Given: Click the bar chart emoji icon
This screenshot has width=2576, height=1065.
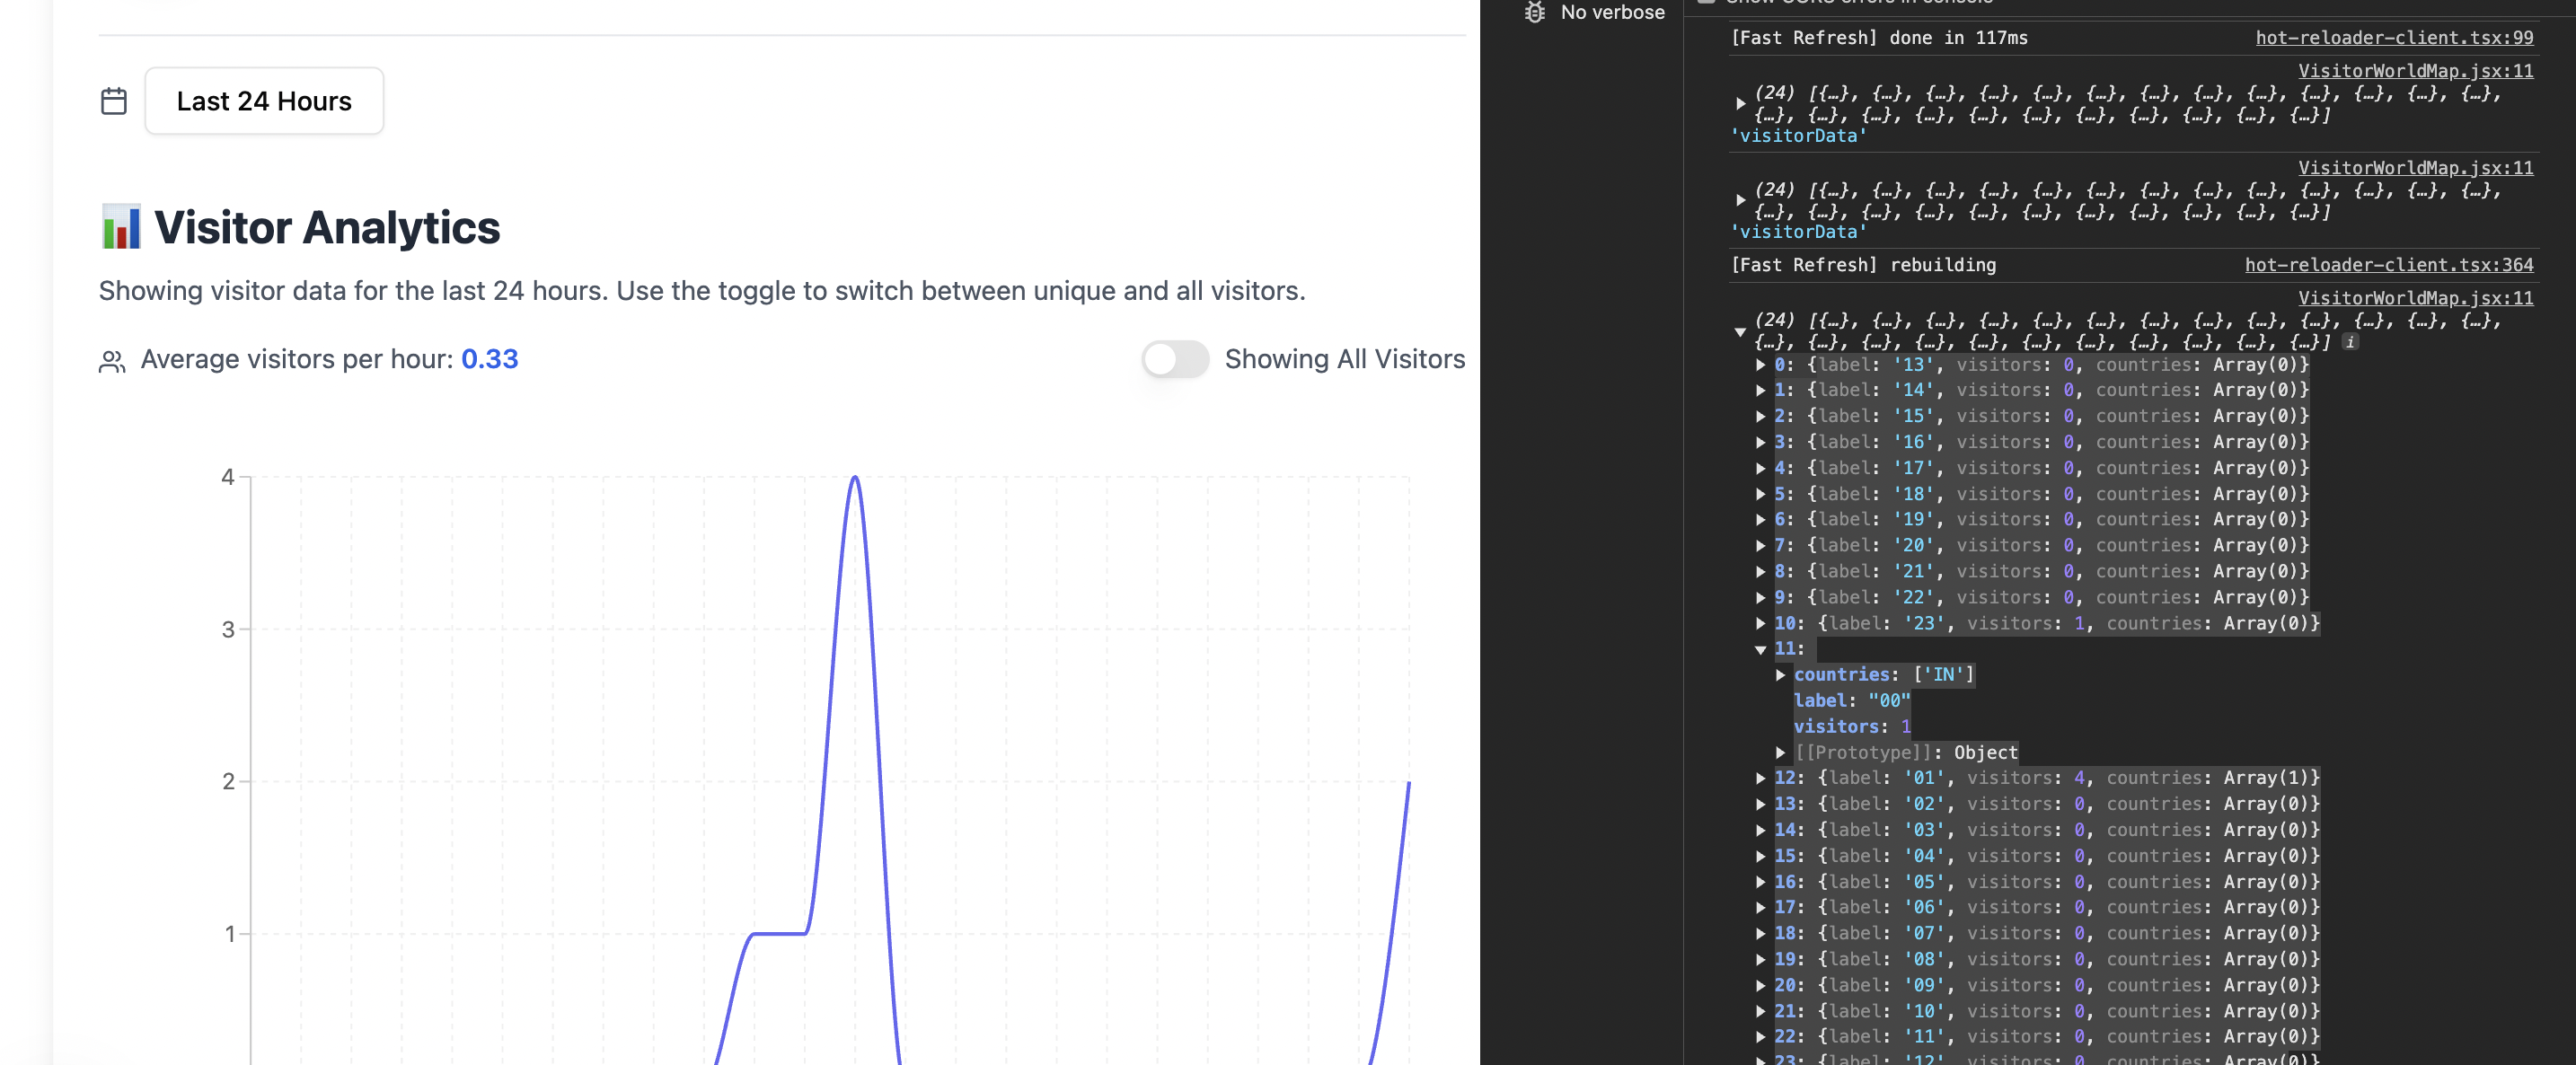Looking at the screenshot, I should (x=121, y=227).
